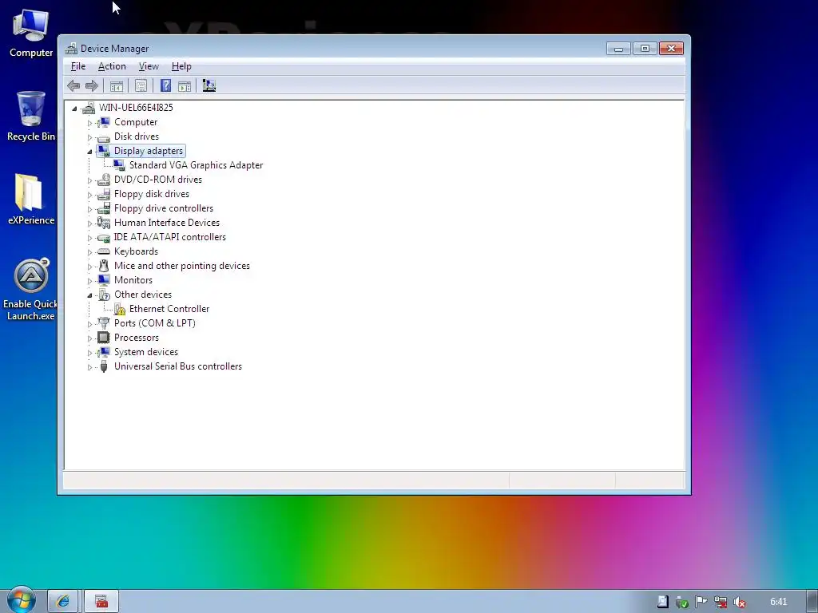Click the Keyboards category icon
This screenshot has height=613, width=818.
(104, 251)
